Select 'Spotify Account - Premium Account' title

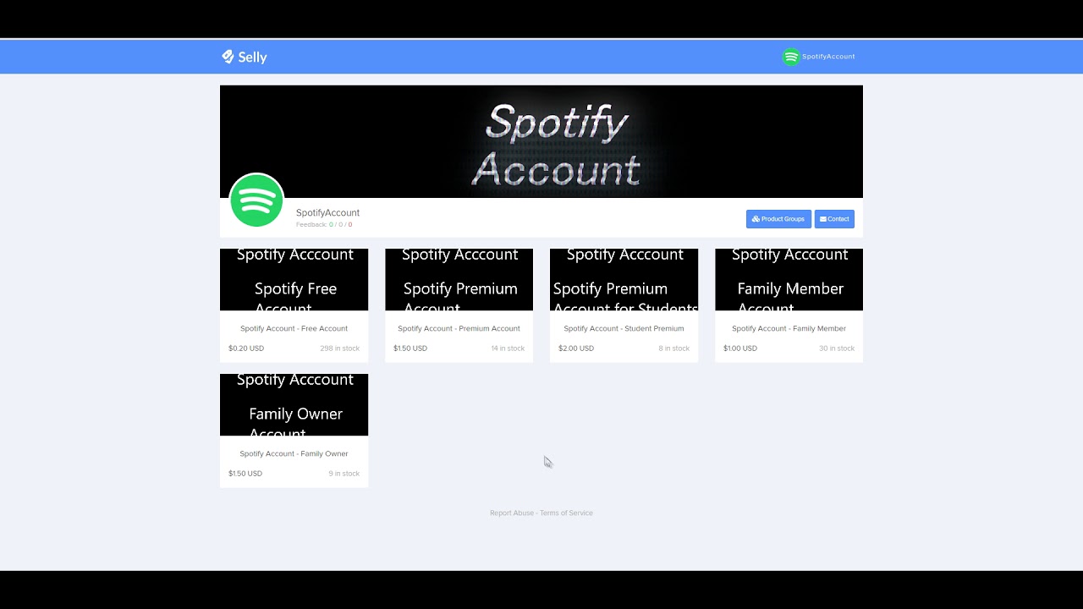(x=459, y=328)
